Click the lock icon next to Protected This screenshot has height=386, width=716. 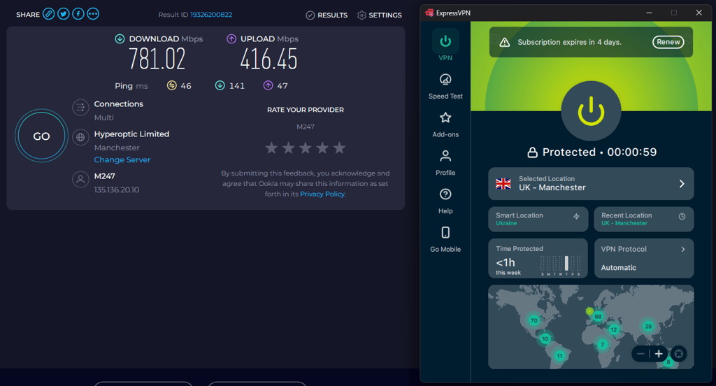tap(532, 152)
